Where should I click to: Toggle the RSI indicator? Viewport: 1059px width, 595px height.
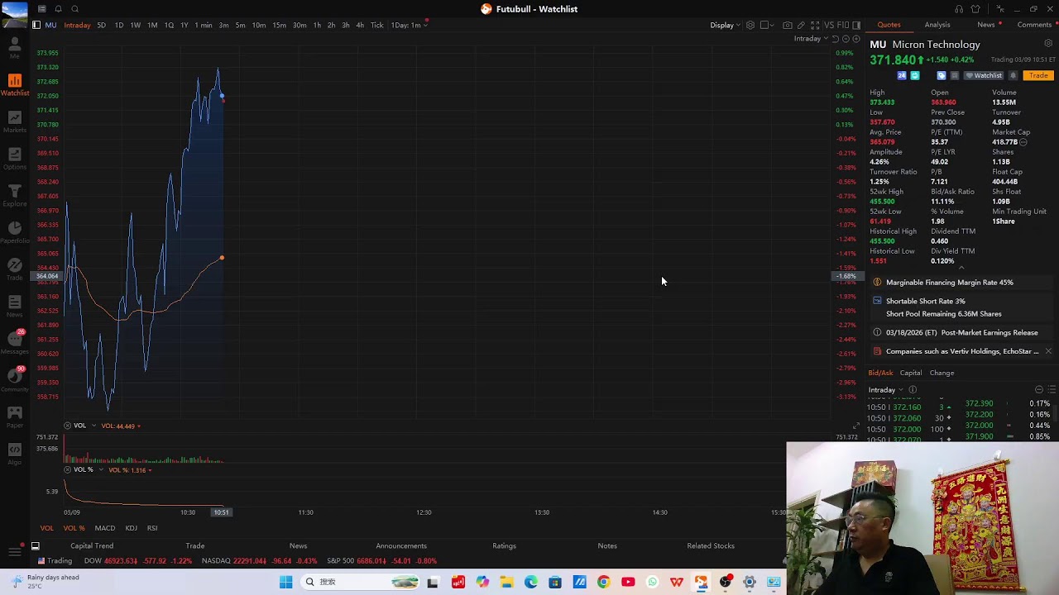[x=152, y=528]
